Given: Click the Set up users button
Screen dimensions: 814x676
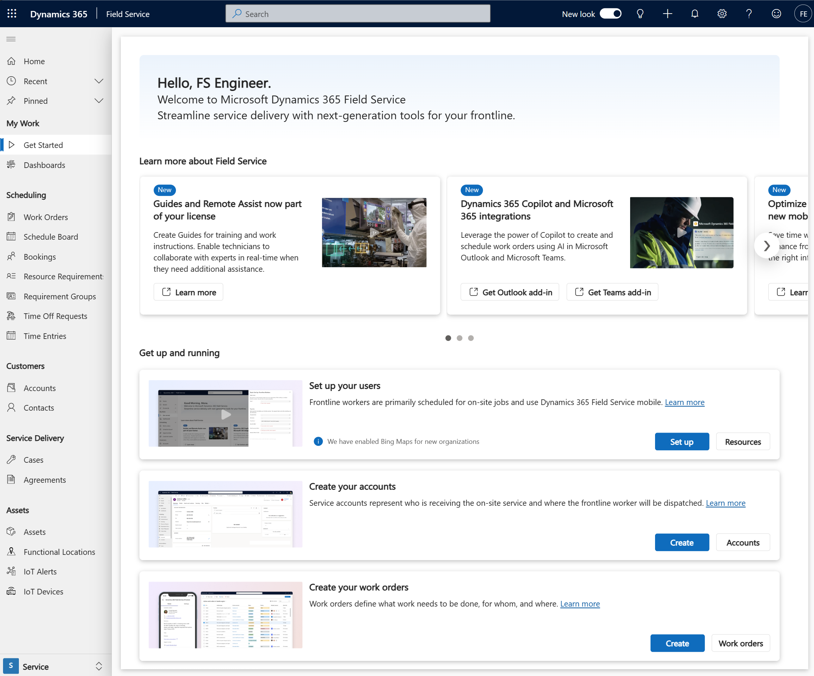Looking at the screenshot, I should pos(681,442).
